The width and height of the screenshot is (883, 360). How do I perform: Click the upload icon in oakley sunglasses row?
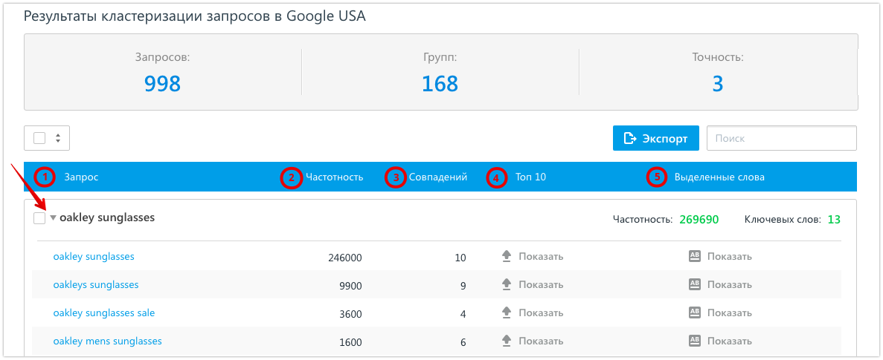click(507, 257)
